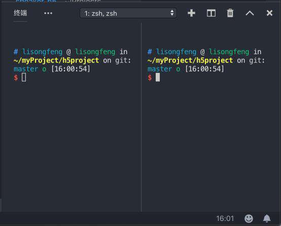Click the up-down arrows of terminal selector
This screenshot has height=226, width=281.
click(x=172, y=13)
